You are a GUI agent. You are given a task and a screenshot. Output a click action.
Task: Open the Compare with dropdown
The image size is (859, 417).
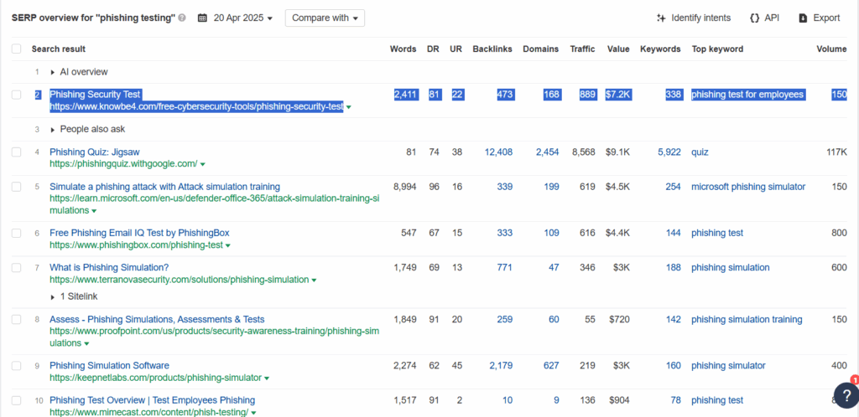tap(325, 18)
